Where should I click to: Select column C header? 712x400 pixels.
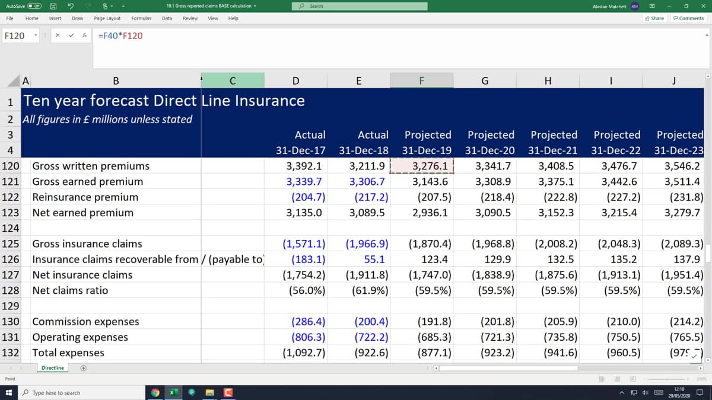[x=233, y=81]
